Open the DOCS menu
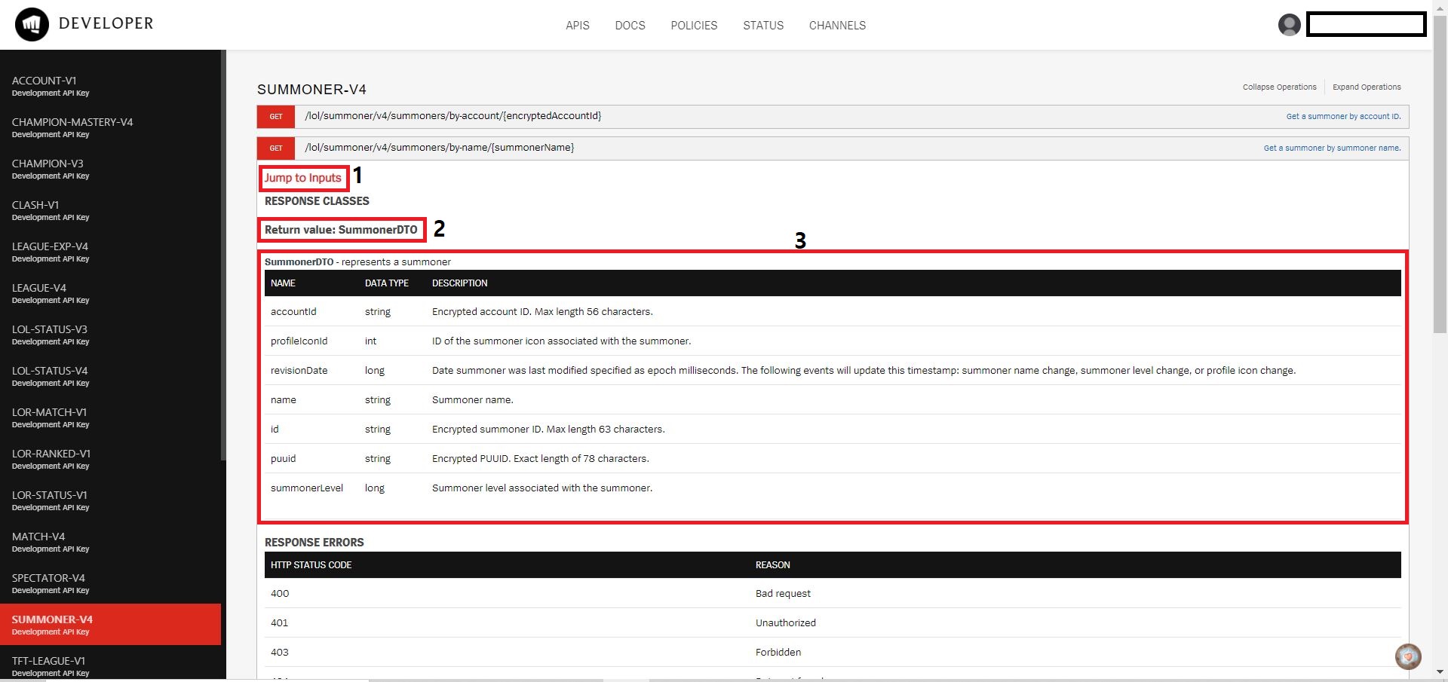Image resolution: width=1448 pixels, height=682 pixels. [630, 26]
